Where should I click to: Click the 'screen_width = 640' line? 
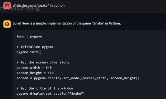34,67
